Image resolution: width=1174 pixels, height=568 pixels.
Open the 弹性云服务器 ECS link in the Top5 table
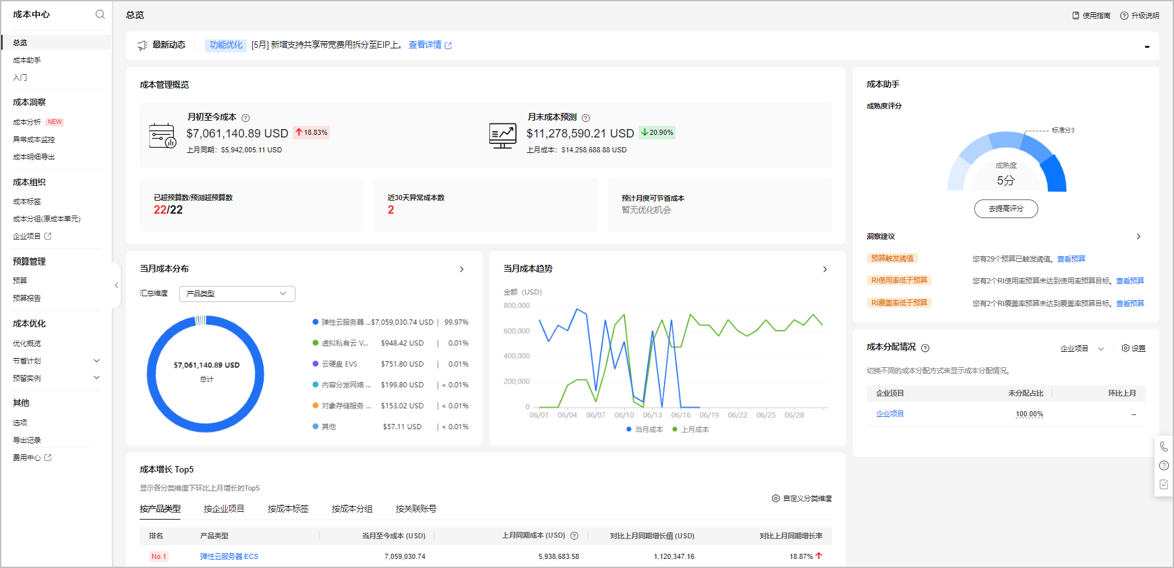[x=229, y=556]
